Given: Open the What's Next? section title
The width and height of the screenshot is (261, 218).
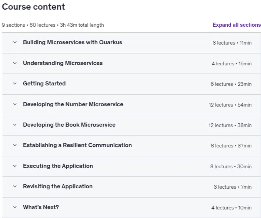Looking at the screenshot, I should (41, 207).
